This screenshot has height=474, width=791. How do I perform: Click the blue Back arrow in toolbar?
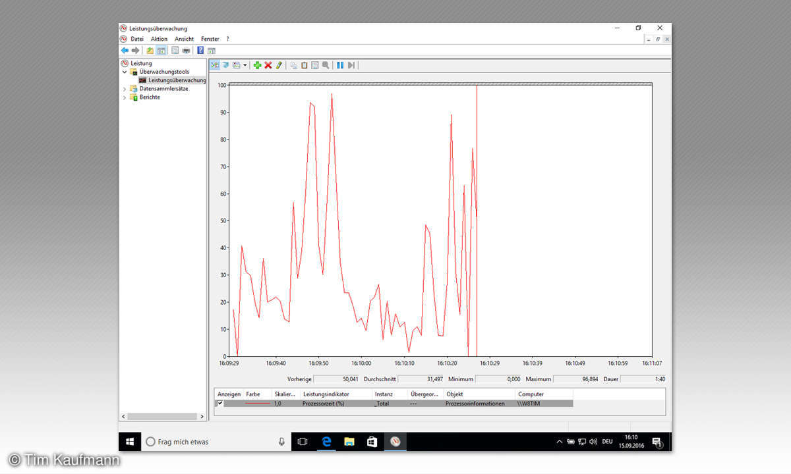tap(125, 50)
